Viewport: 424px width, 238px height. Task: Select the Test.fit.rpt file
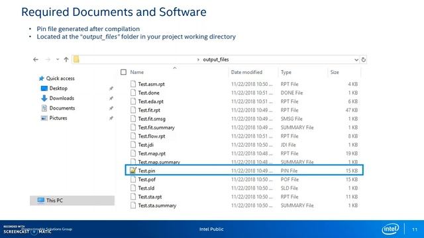[149, 110]
